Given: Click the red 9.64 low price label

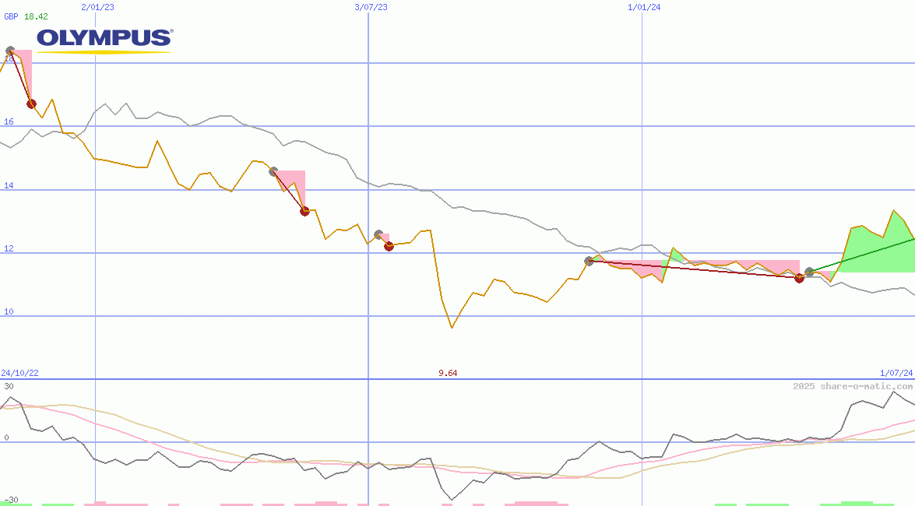Looking at the screenshot, I should (x=448, y=373).
